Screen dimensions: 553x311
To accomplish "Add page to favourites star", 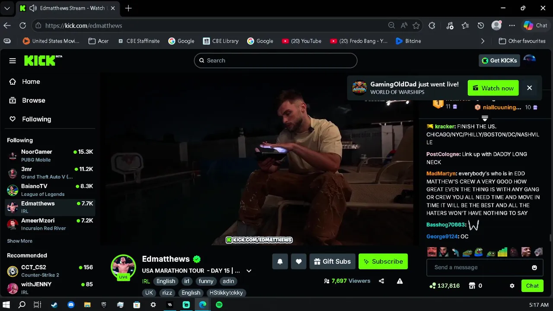I will click(x=416, y=25).
